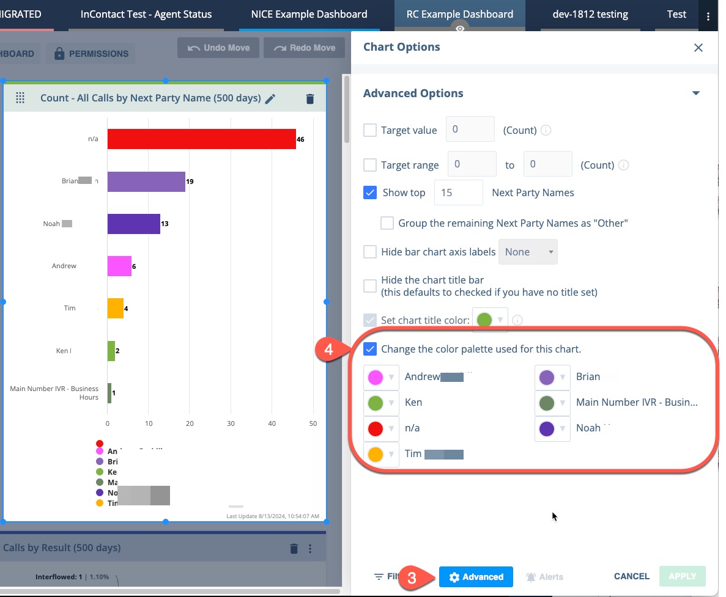Open the Calls by Result chart options menu
The height and width of the screenshot is (597, 726).
pos(310,548)
